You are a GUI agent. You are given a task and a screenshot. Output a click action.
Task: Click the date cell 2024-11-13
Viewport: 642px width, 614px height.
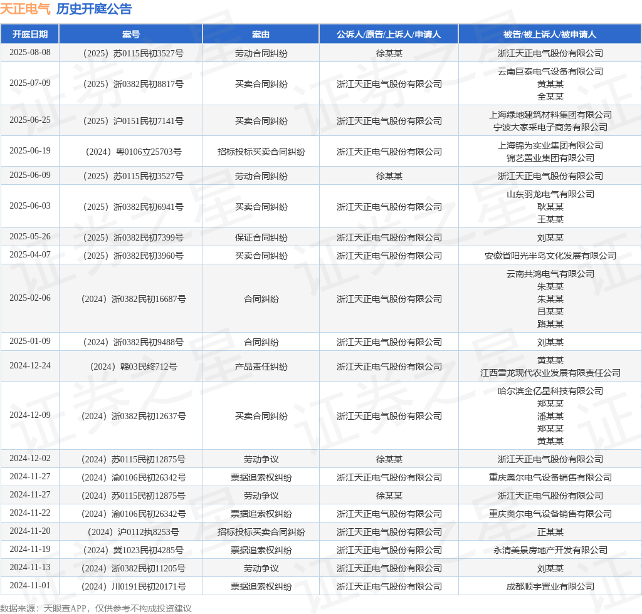tap(30, 568)
